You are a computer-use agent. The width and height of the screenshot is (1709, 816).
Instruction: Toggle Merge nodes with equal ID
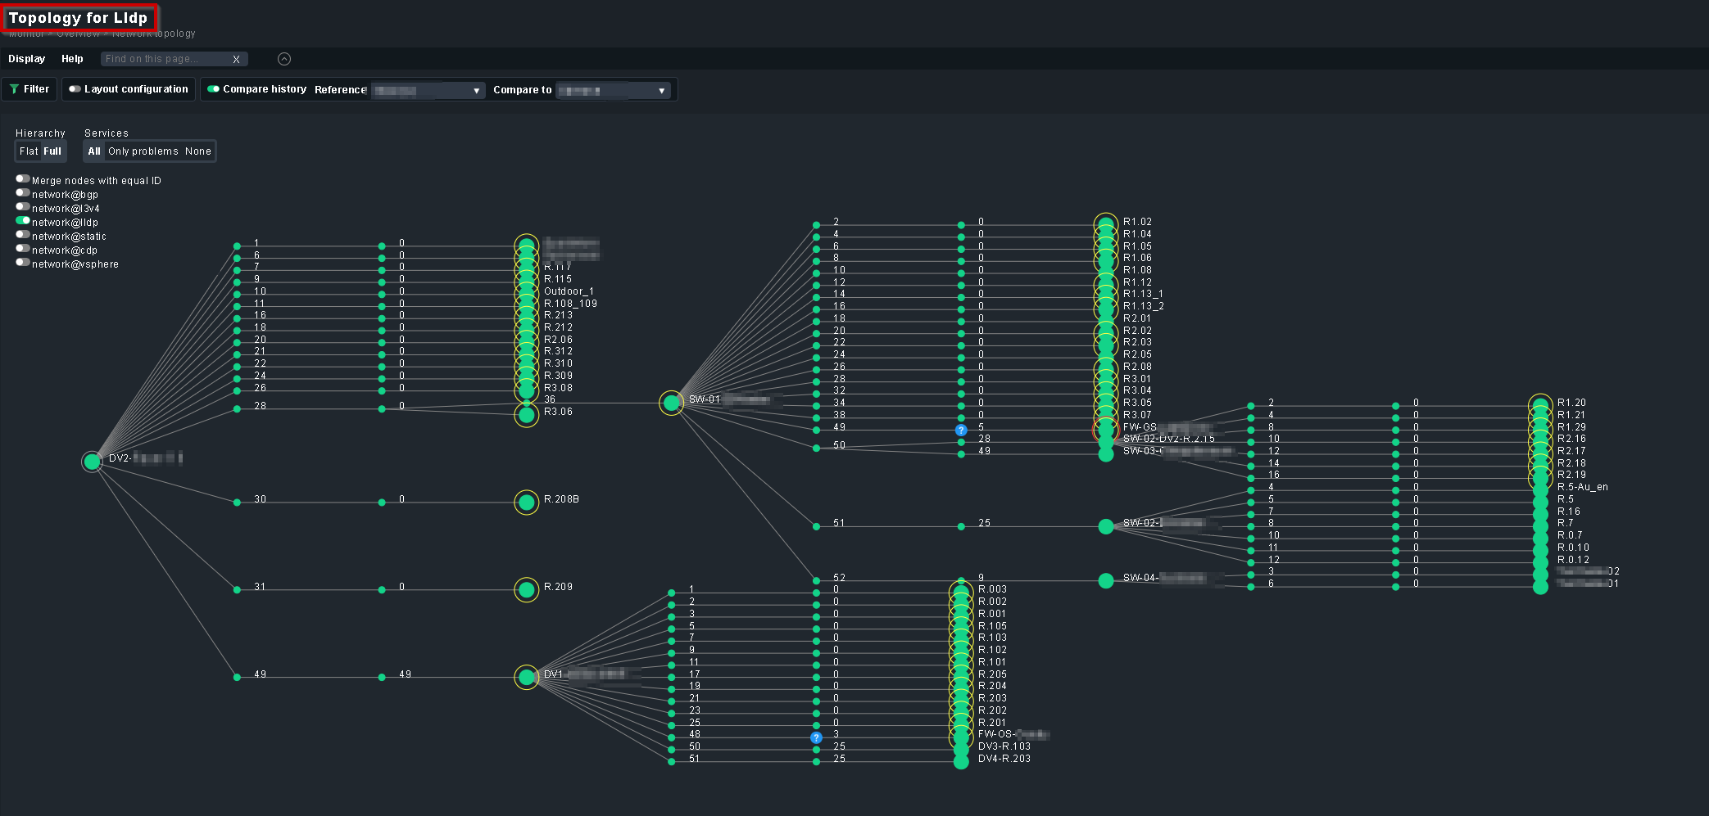[22, 178]
